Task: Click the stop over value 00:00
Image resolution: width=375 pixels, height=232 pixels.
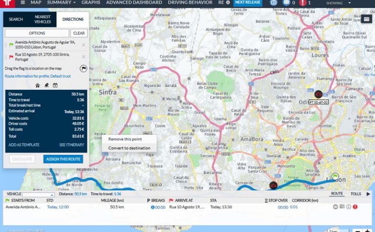Action: pyautogui.click(x=283, y=207)
